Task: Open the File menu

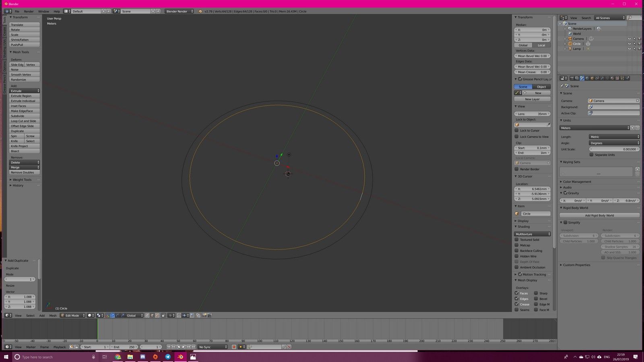Action: click(x=17, y=11)
